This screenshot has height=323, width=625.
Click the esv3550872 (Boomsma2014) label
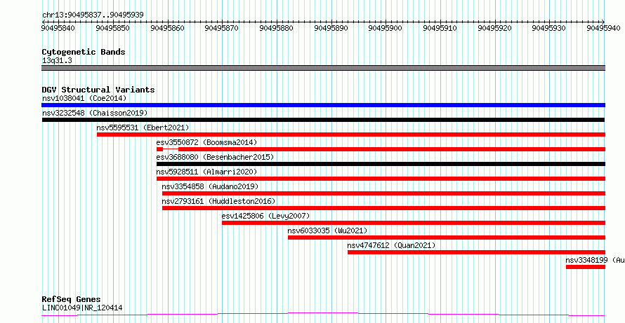tap(207, 142)
